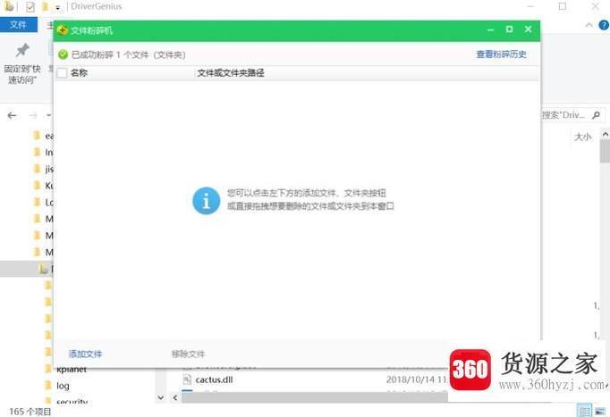Close the File Shredder window

[528, 29]
